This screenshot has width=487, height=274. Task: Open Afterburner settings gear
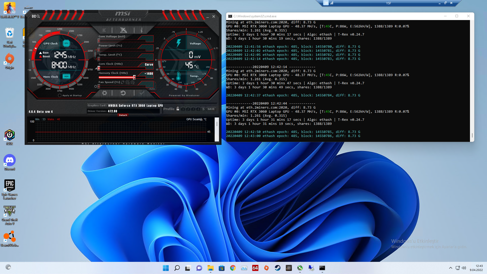click(x=104, y=93)
